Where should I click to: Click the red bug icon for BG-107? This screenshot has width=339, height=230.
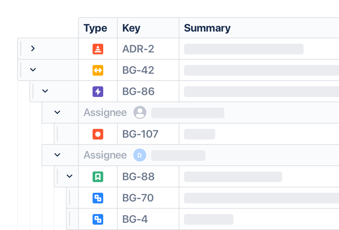point(98,134)
